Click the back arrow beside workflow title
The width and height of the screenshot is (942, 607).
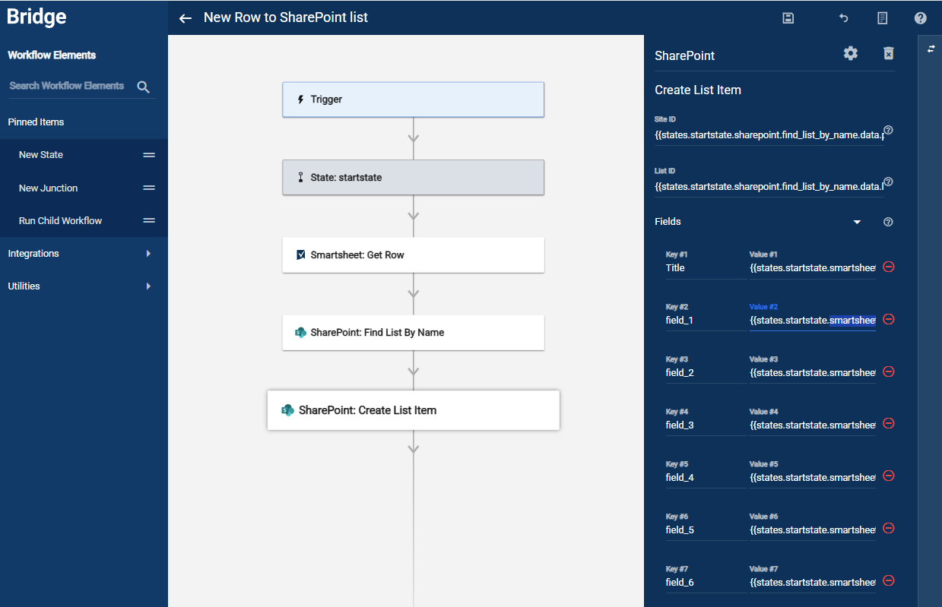(x=186, y=18)
